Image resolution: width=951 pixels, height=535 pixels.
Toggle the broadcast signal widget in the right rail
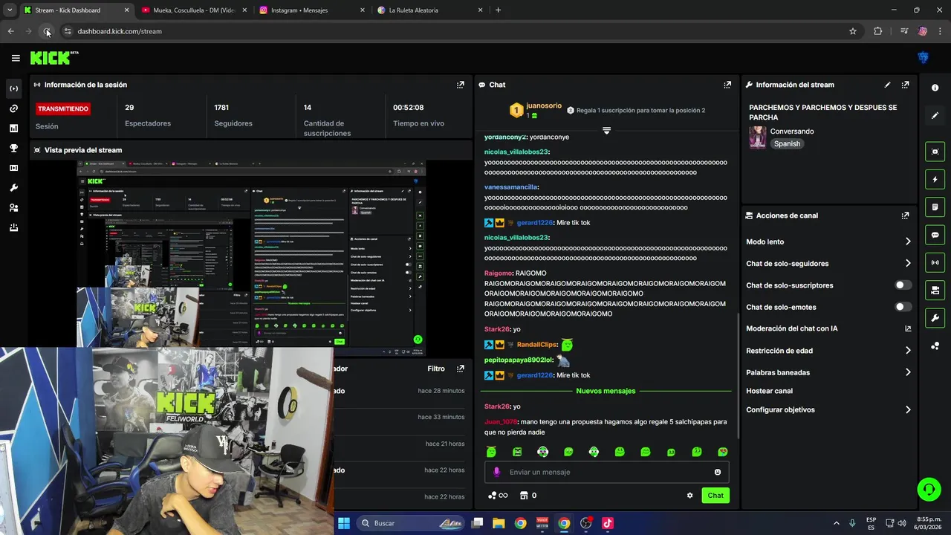click(935, 262)
